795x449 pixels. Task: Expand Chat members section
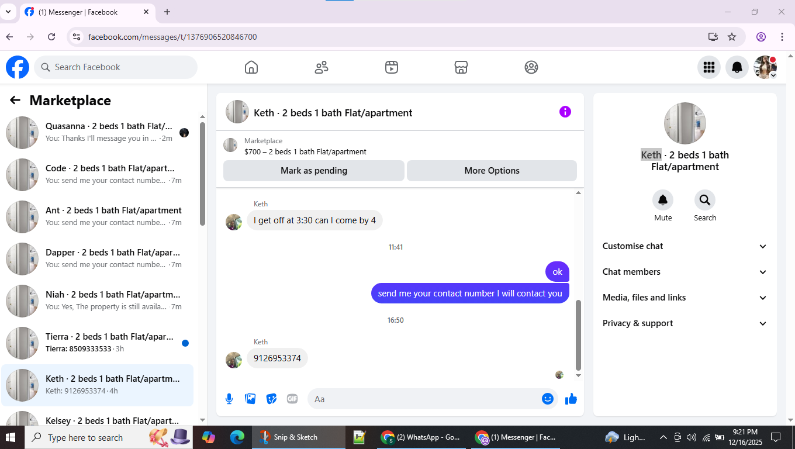pyautogui.click(x=685, y=272)
